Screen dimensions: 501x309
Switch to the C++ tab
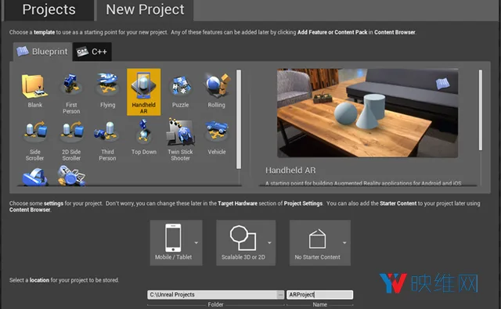(x=92, y=52)
